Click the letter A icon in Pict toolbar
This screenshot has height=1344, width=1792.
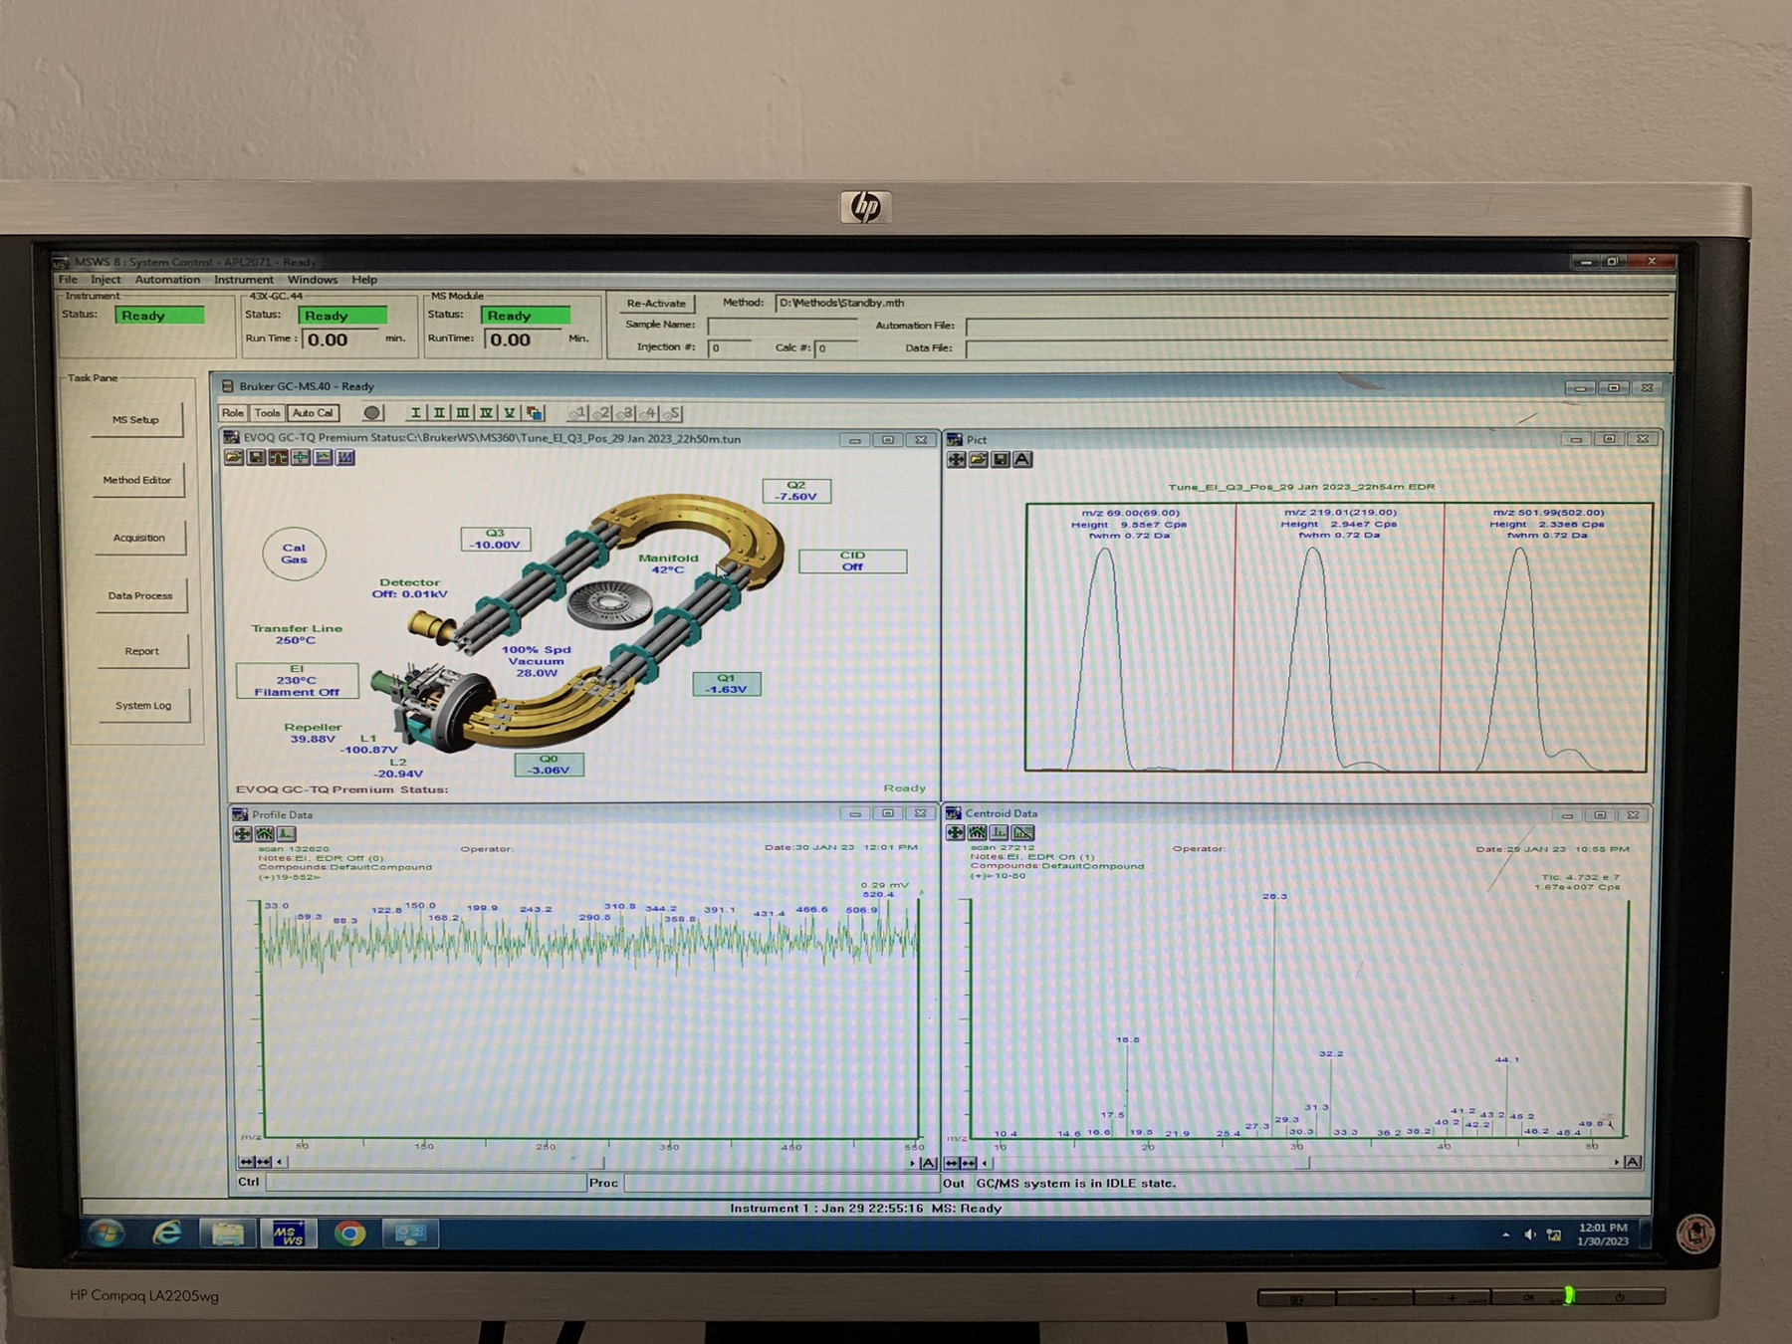tap(1022, 460)
